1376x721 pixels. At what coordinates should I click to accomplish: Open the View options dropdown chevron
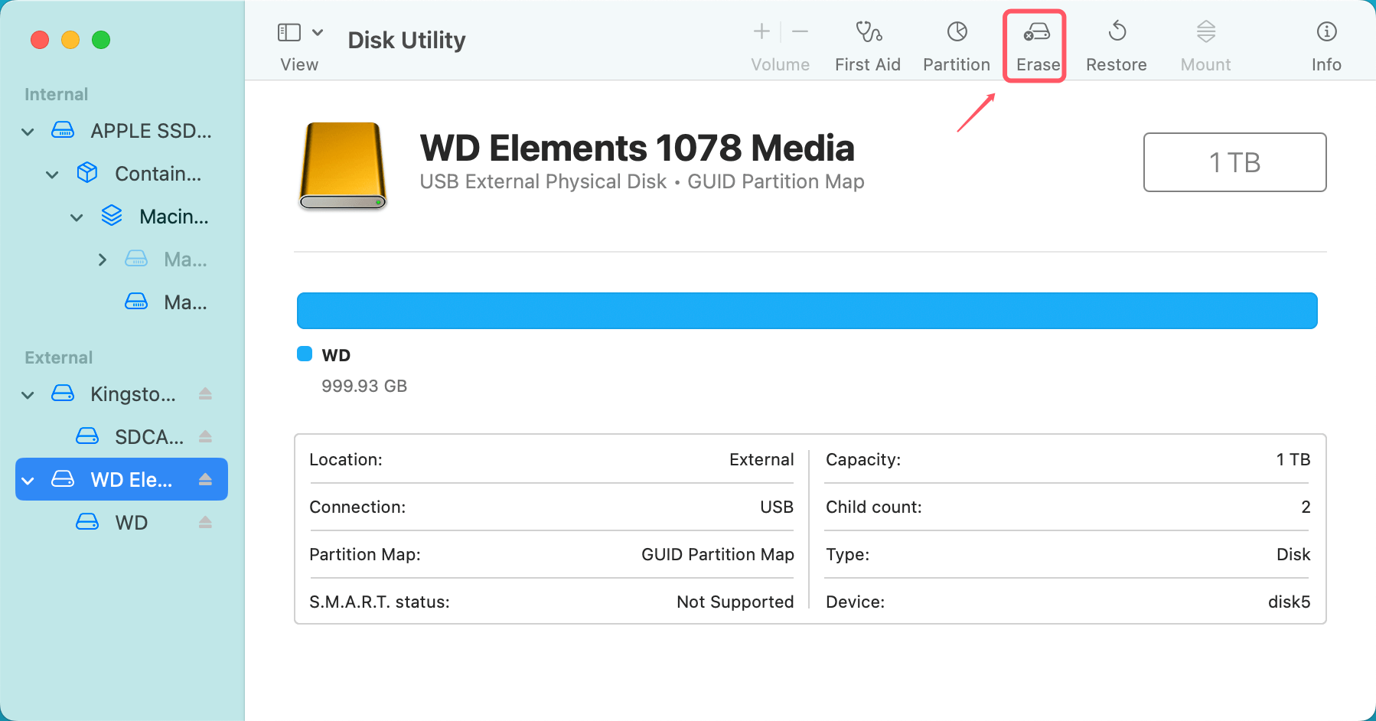319,32
